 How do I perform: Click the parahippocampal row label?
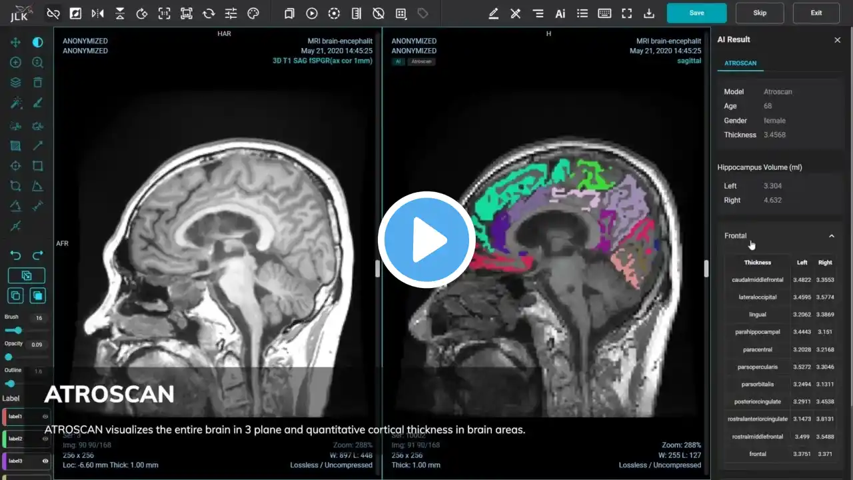(x=758, y=332)
